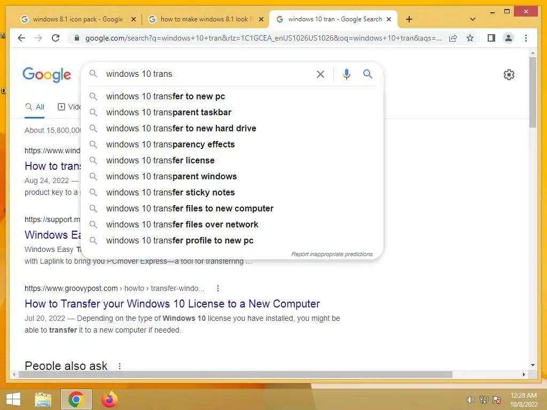547x410 pixels.
Task: Open the 'Windows Ea…' result link
Action: click(53, 235)
